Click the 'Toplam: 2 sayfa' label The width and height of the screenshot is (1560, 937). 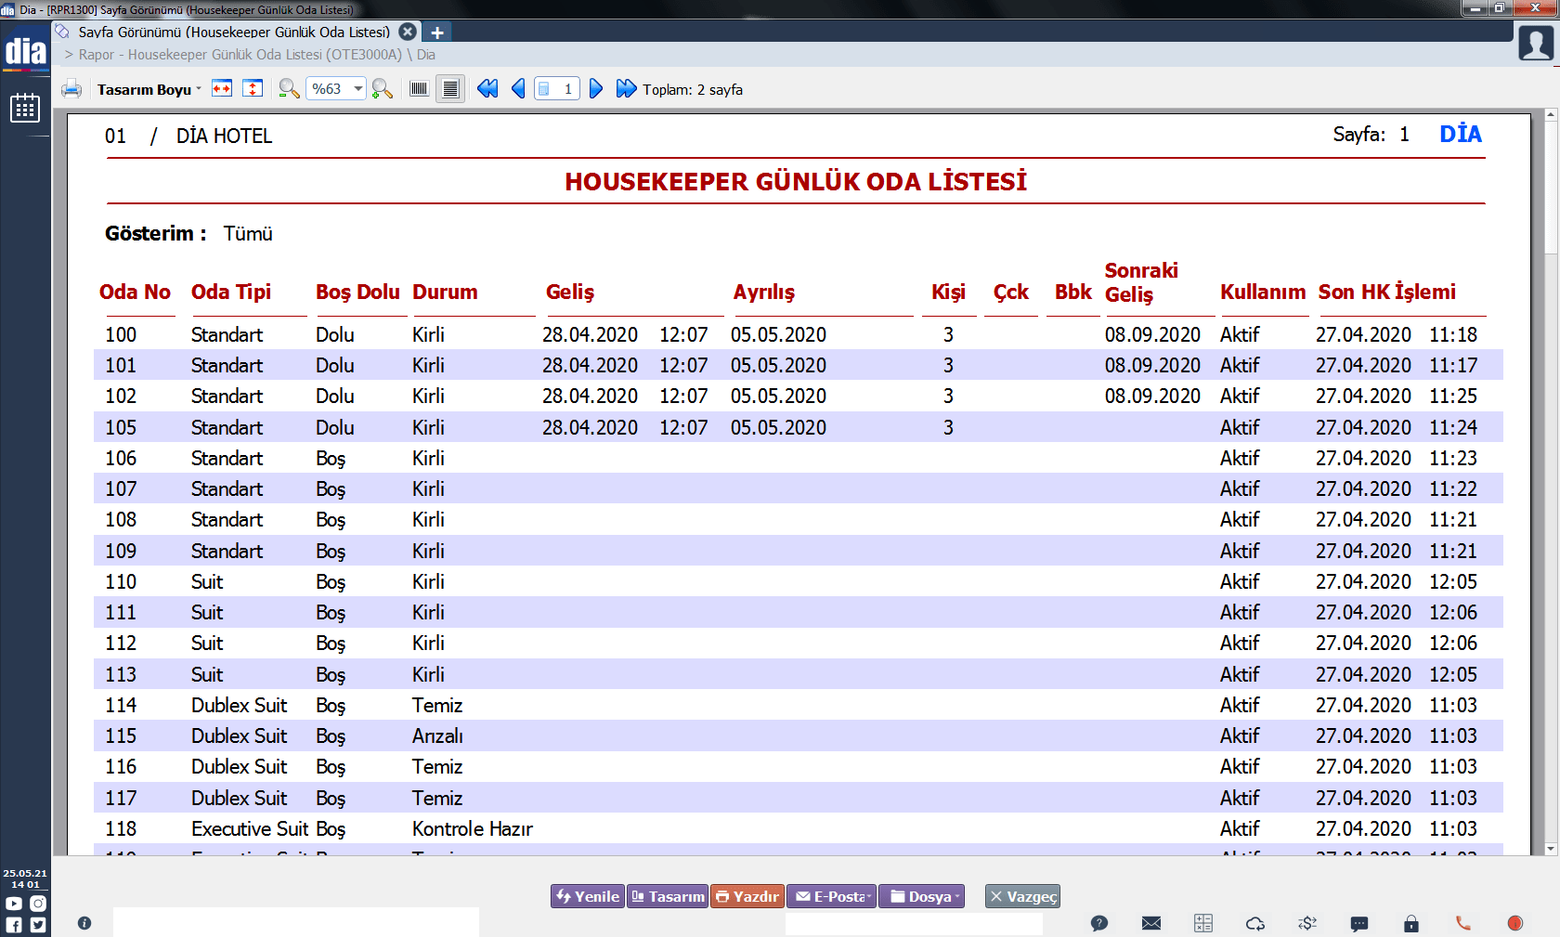(693, 90)
